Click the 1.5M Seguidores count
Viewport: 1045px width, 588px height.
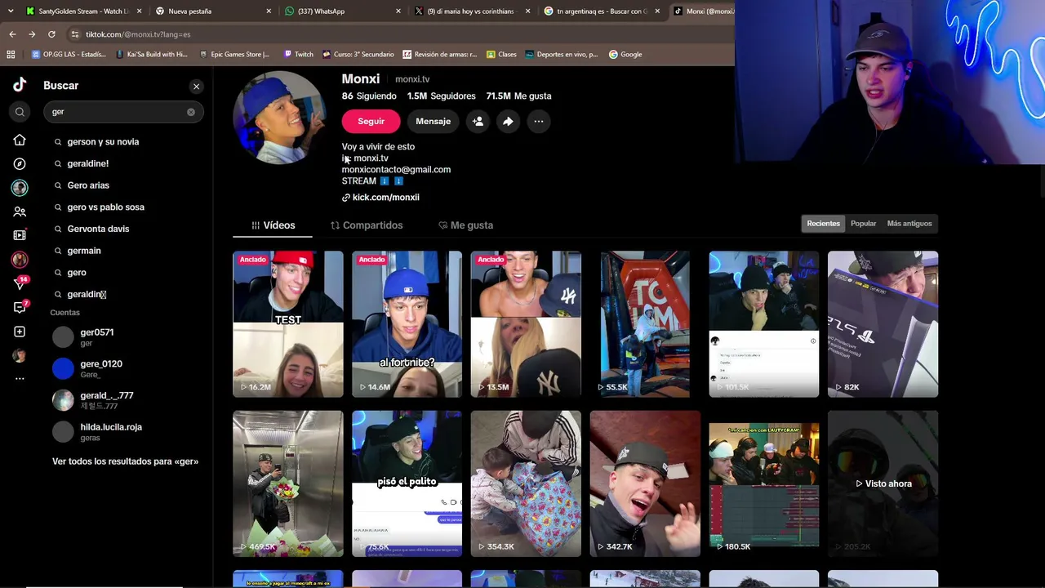[442, 96]
